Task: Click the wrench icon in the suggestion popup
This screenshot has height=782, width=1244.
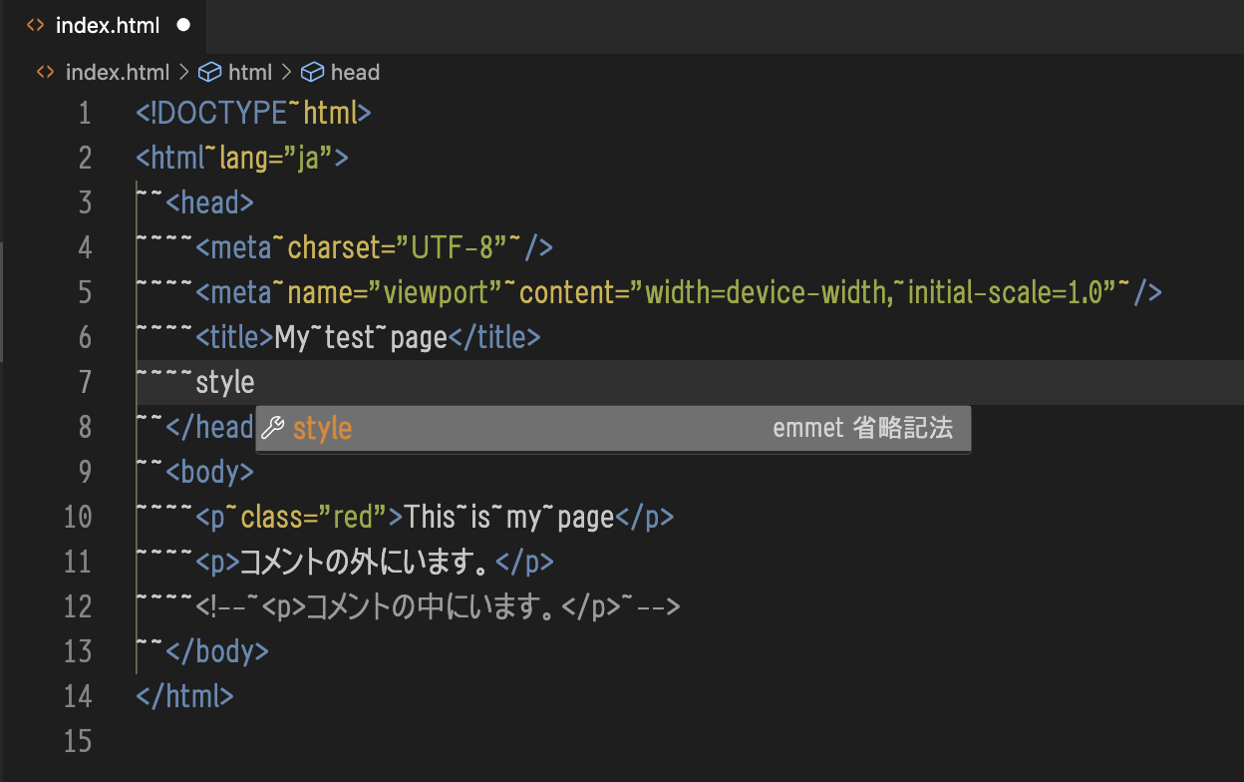Action: click(x=272, y=429)
